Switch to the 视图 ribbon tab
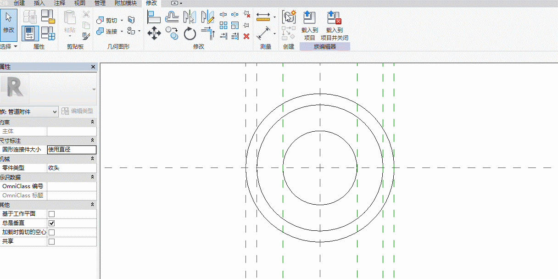 click(80, 3)
